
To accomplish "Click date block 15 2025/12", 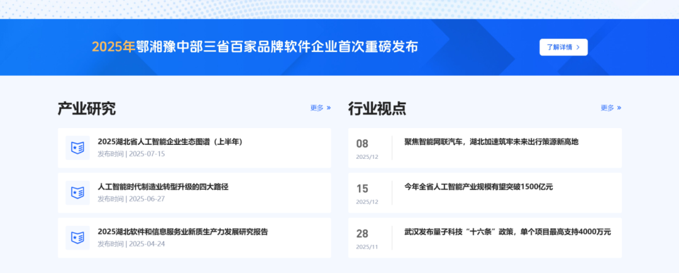I will pos(367,193).
